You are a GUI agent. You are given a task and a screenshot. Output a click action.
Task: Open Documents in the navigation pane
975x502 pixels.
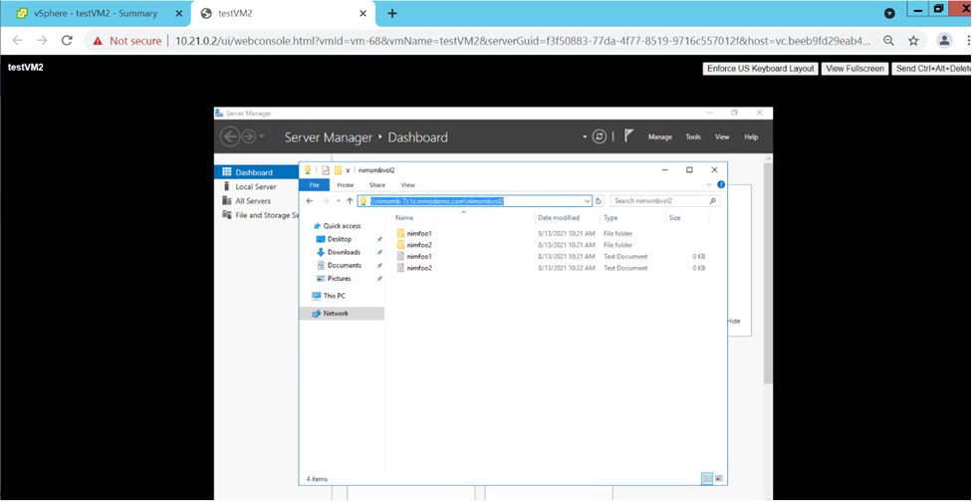point(345,265)
